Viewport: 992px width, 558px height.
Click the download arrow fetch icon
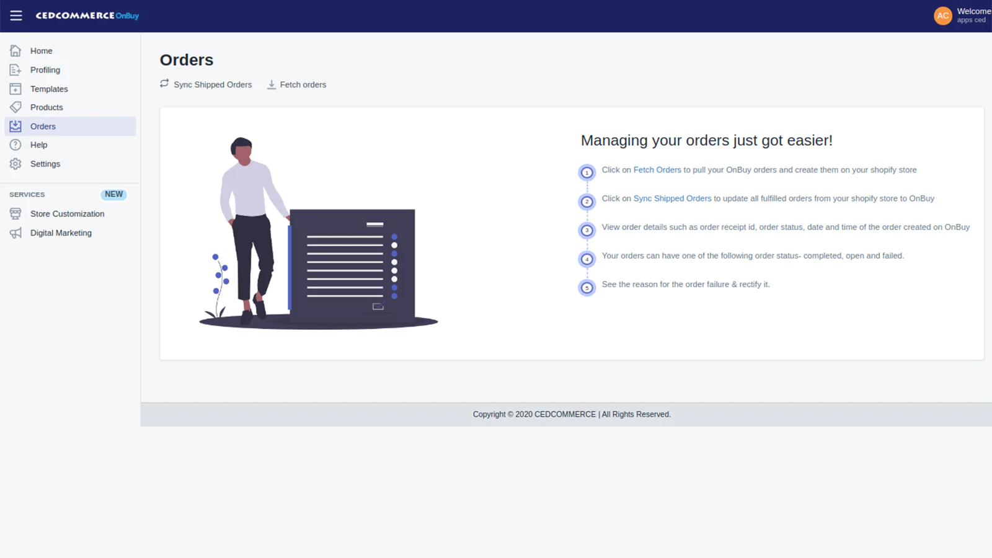(272, 84)
